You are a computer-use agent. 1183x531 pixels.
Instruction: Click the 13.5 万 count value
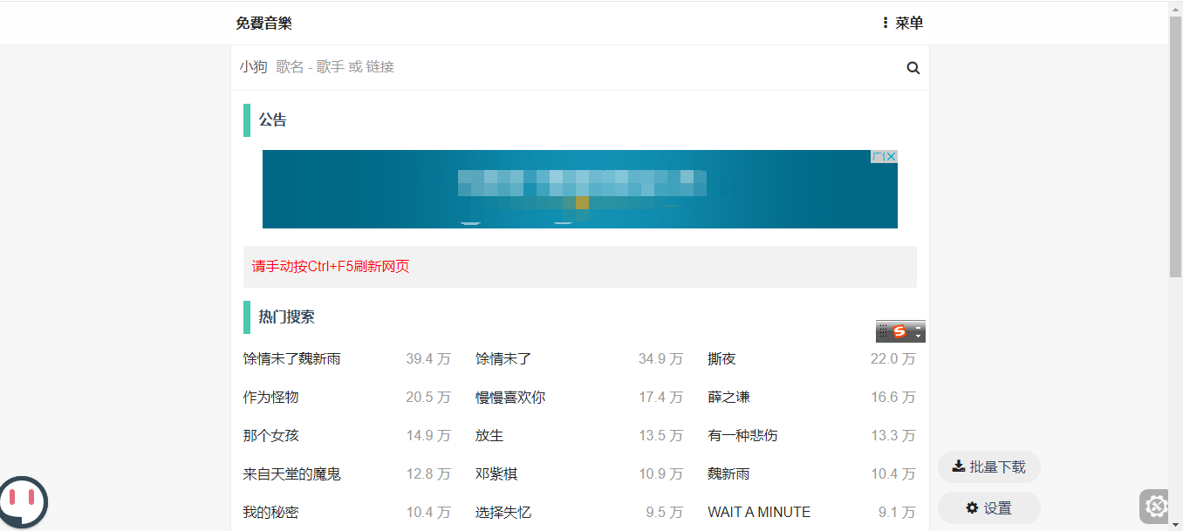click(x=660, y=435)
